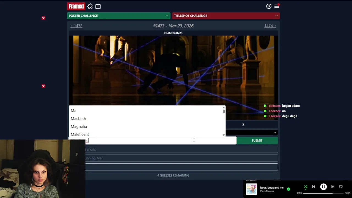
Task: Click the movie guess input field
Action: point(153,141)
